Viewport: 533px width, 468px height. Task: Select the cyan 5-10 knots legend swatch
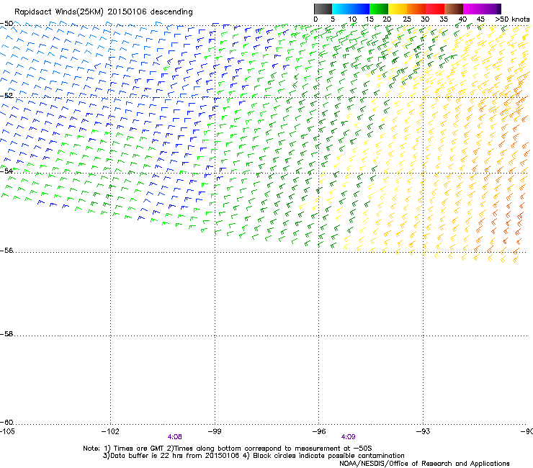click(x=341, y=9)
